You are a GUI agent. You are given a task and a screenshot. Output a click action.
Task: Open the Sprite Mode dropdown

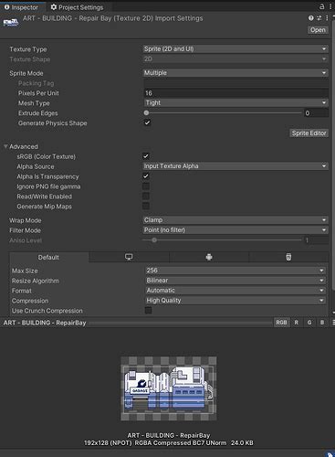click(x=236, y=73)
